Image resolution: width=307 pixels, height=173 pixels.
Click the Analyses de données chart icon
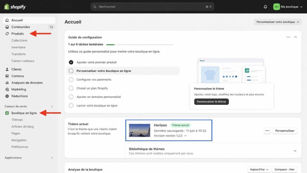[x=7, y=83]
